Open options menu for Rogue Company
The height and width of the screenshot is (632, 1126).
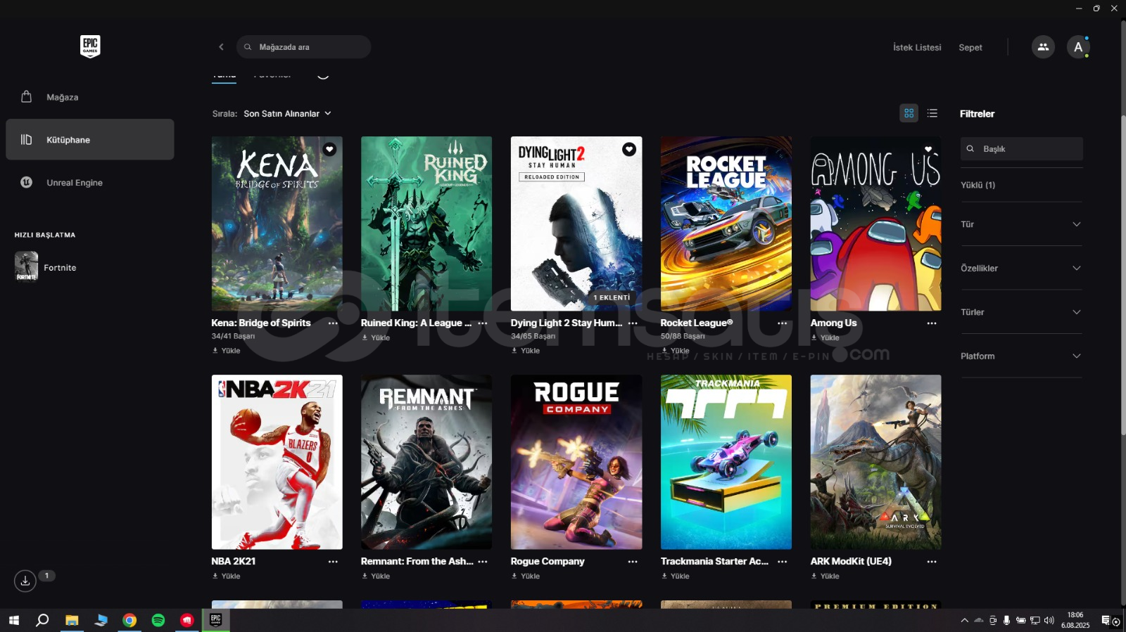point(633,562)
